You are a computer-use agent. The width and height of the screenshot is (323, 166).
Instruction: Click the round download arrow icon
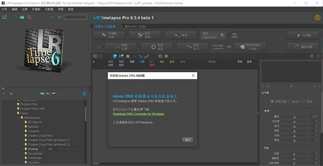[x=318, y=56]
